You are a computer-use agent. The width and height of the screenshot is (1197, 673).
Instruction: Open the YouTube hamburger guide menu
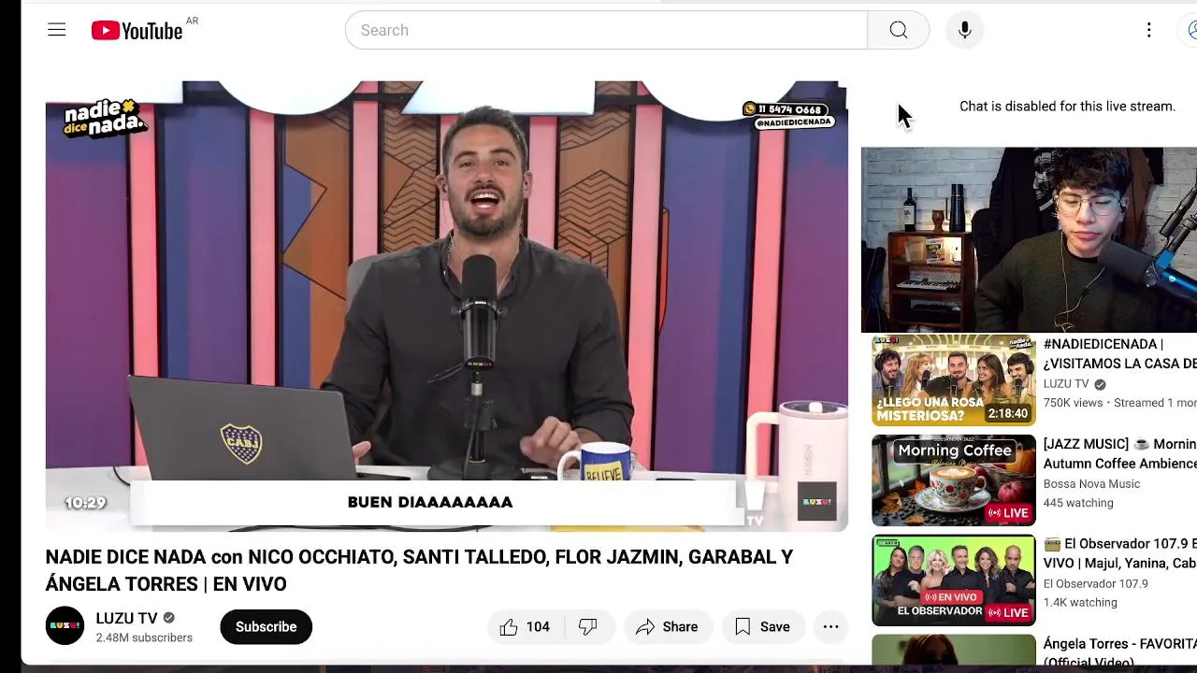point(57,30)
